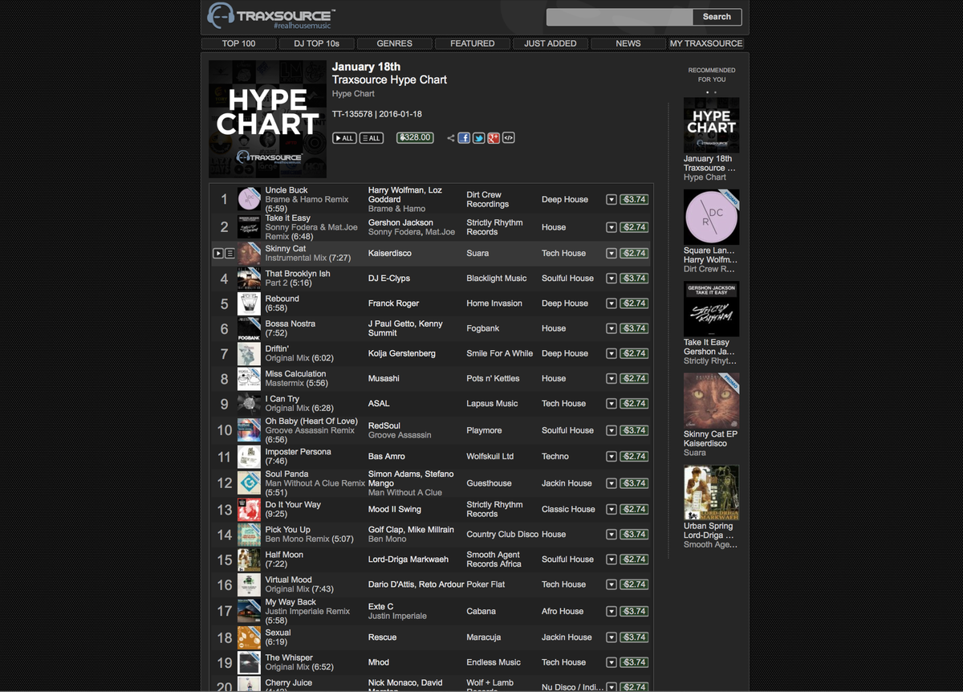The height and width of the screenshot is (692, 963).
Task: Open the JUST ADDED tab
Action: point(551,43)
